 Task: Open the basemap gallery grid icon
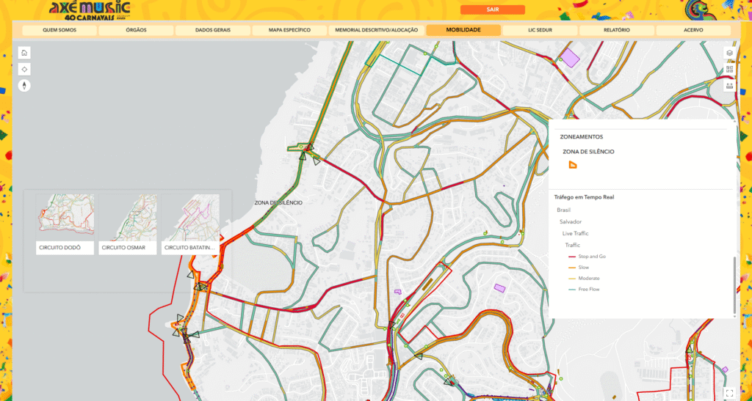click(729, 70)
